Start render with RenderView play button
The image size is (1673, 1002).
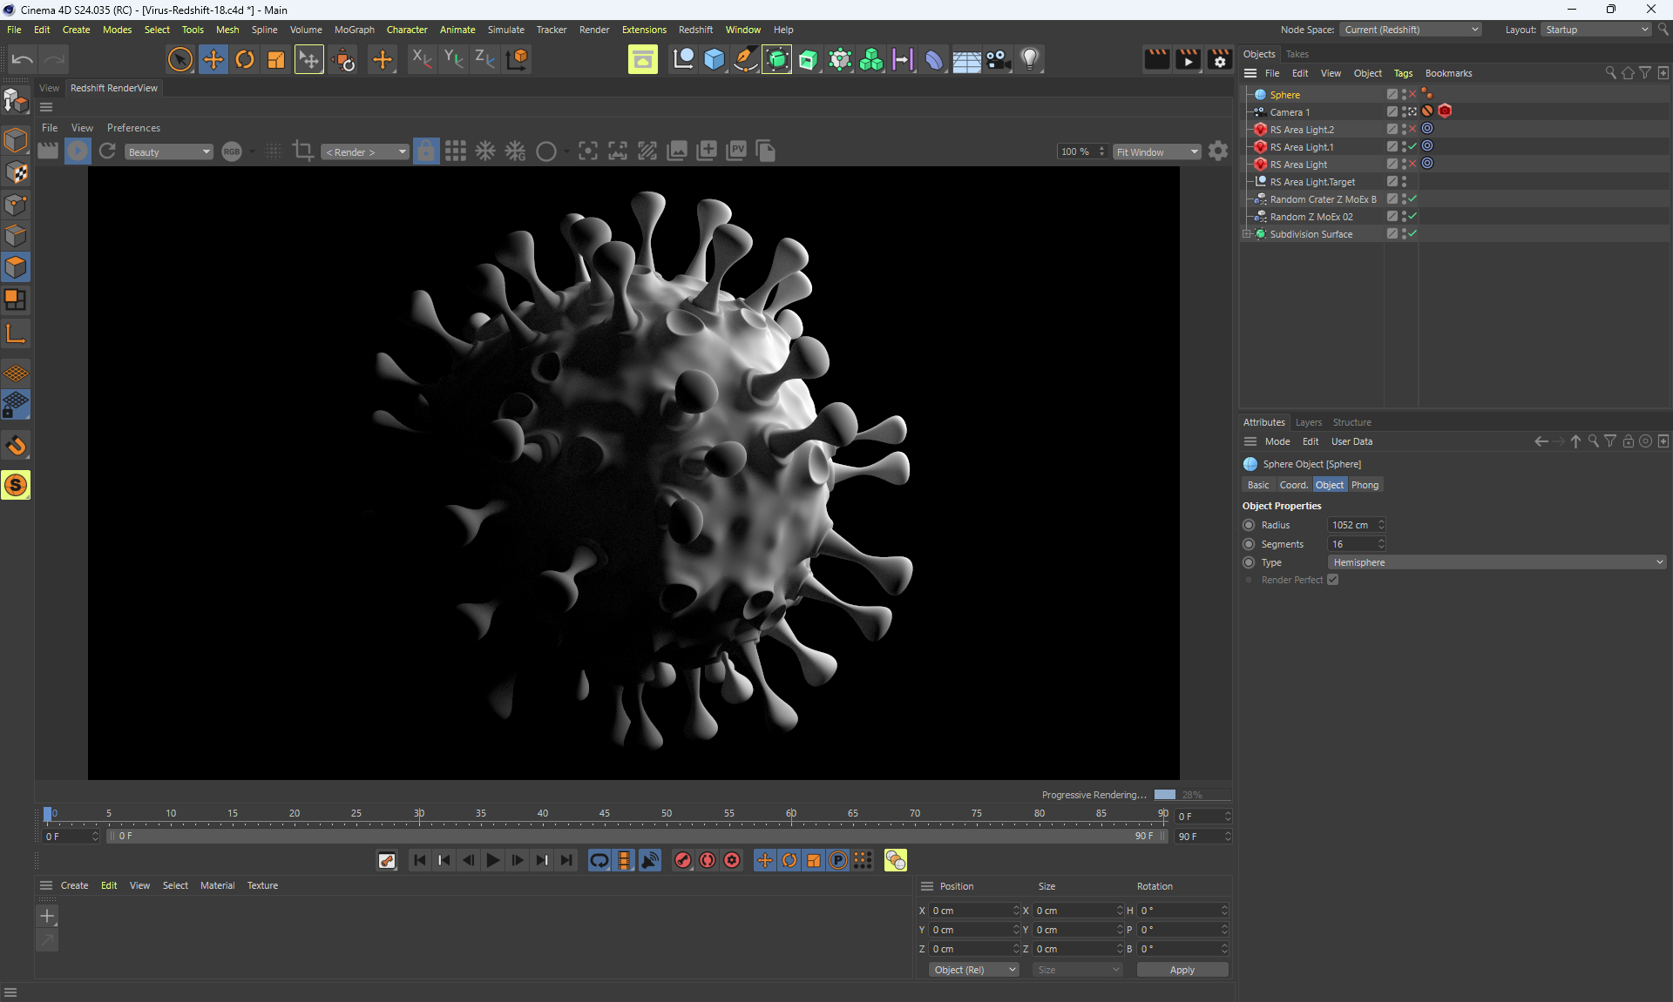tap(78, 151)
